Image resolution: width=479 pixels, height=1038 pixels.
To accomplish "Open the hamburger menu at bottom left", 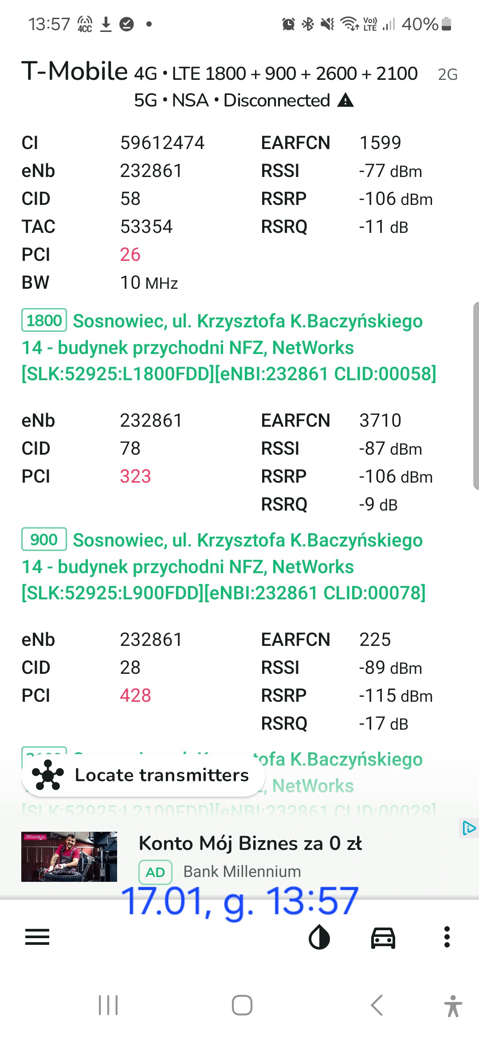I will (x=37, y=937).
